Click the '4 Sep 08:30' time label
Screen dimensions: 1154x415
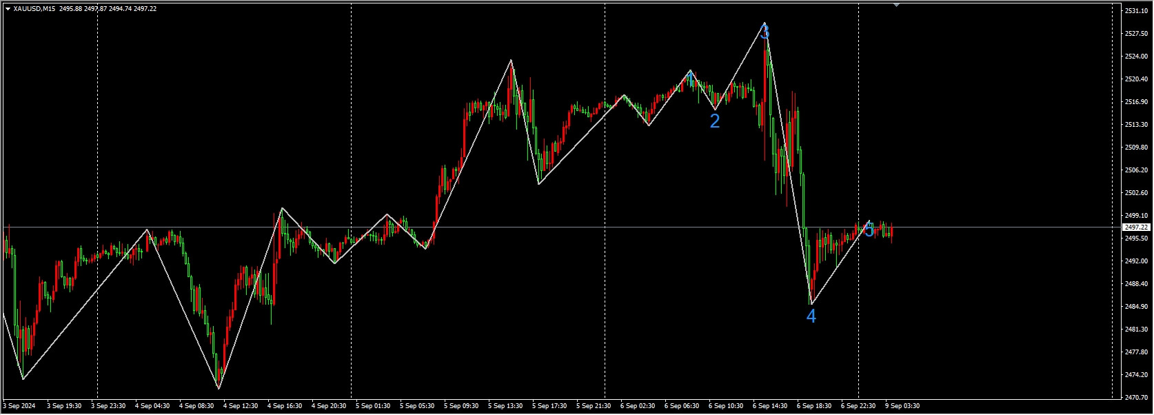point(196,406)
